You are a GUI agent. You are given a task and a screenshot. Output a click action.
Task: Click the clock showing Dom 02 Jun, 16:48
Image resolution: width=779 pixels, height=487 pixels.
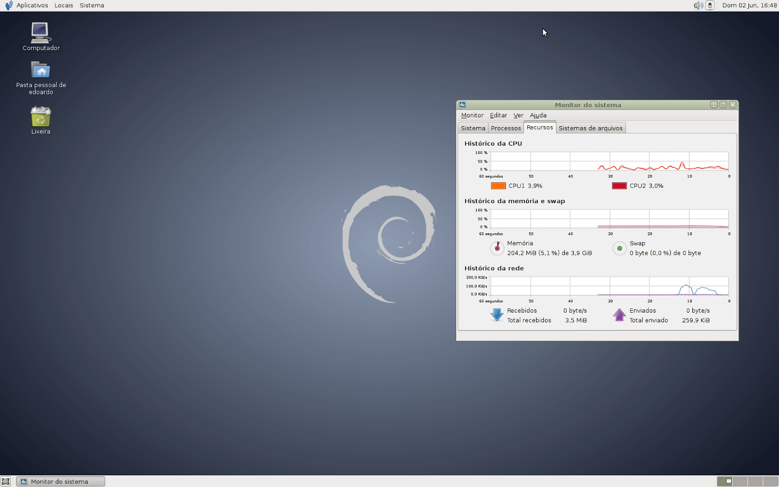[x=749, y=5]
